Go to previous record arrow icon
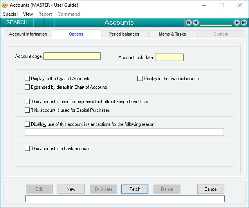Viewport: 249px width, 208px height. 196,23
